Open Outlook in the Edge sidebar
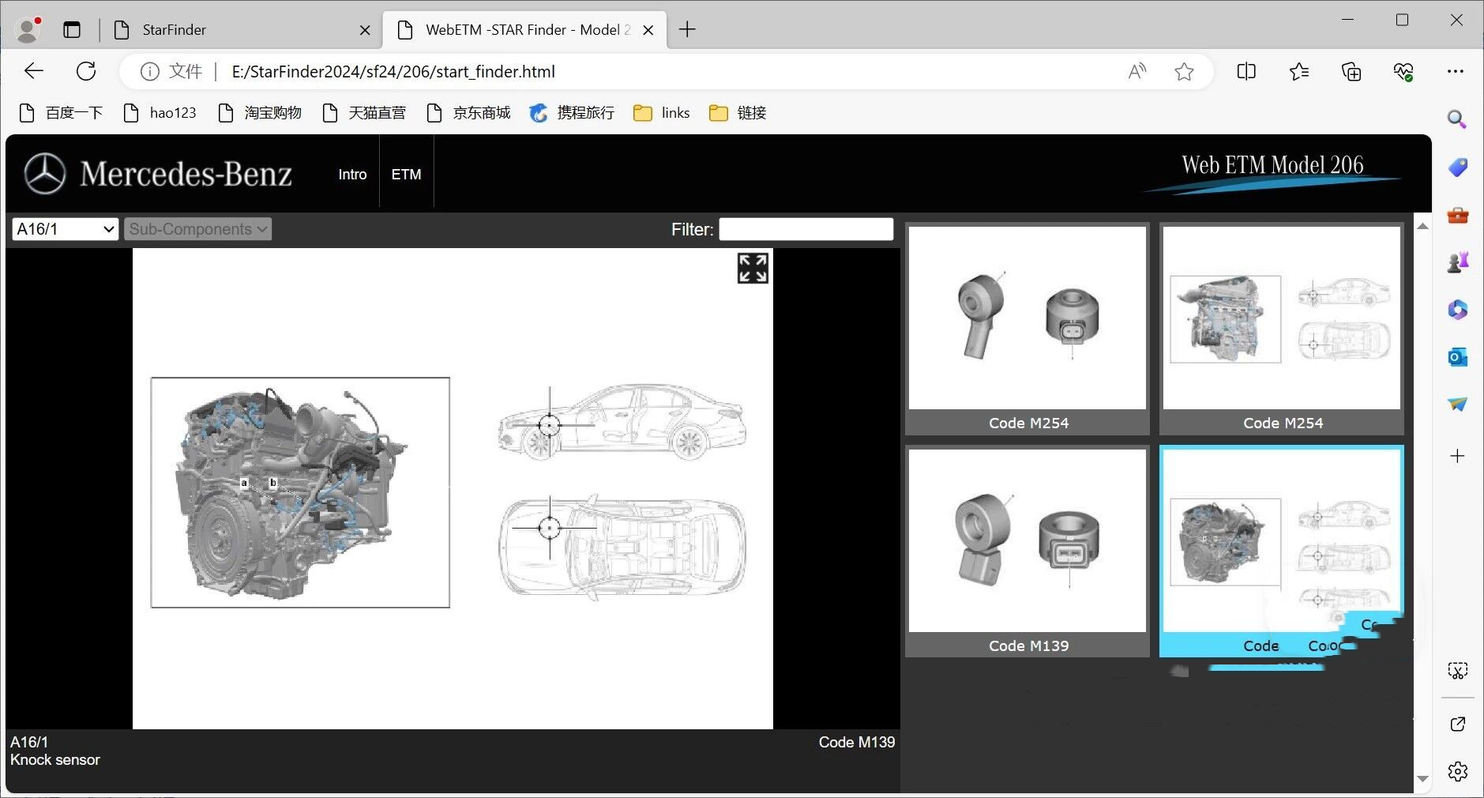Image resolution: width=1484 pixels, height=798 pixels. 1457,357
